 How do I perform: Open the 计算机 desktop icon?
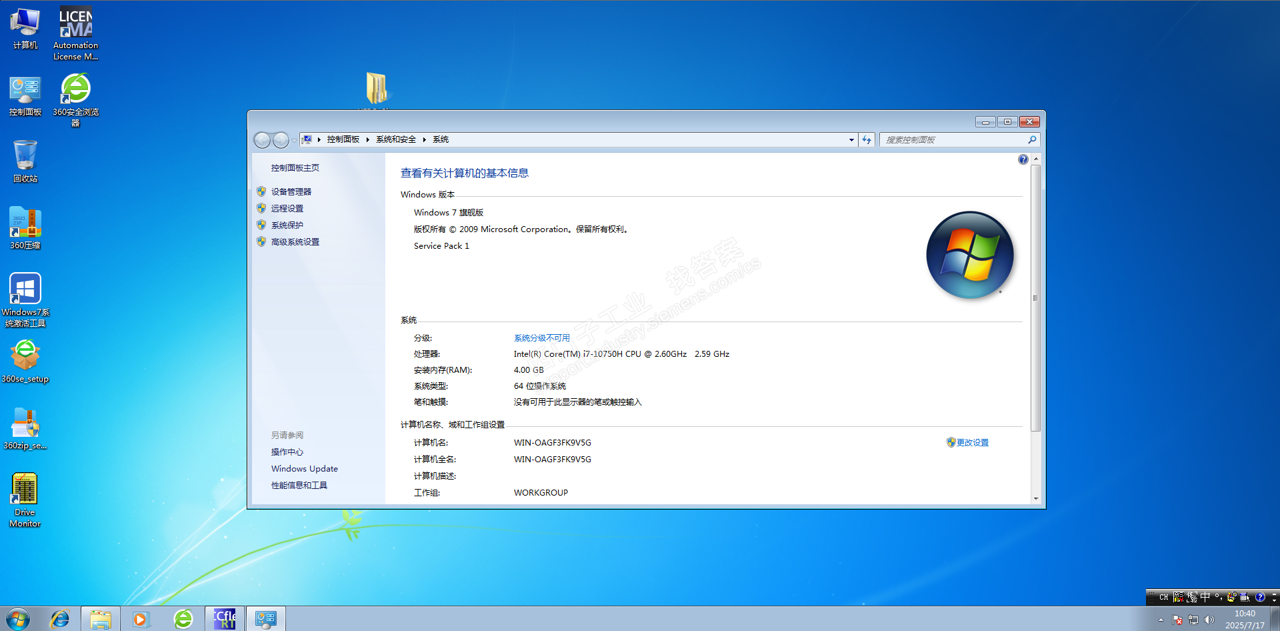[x=25, y=29]
